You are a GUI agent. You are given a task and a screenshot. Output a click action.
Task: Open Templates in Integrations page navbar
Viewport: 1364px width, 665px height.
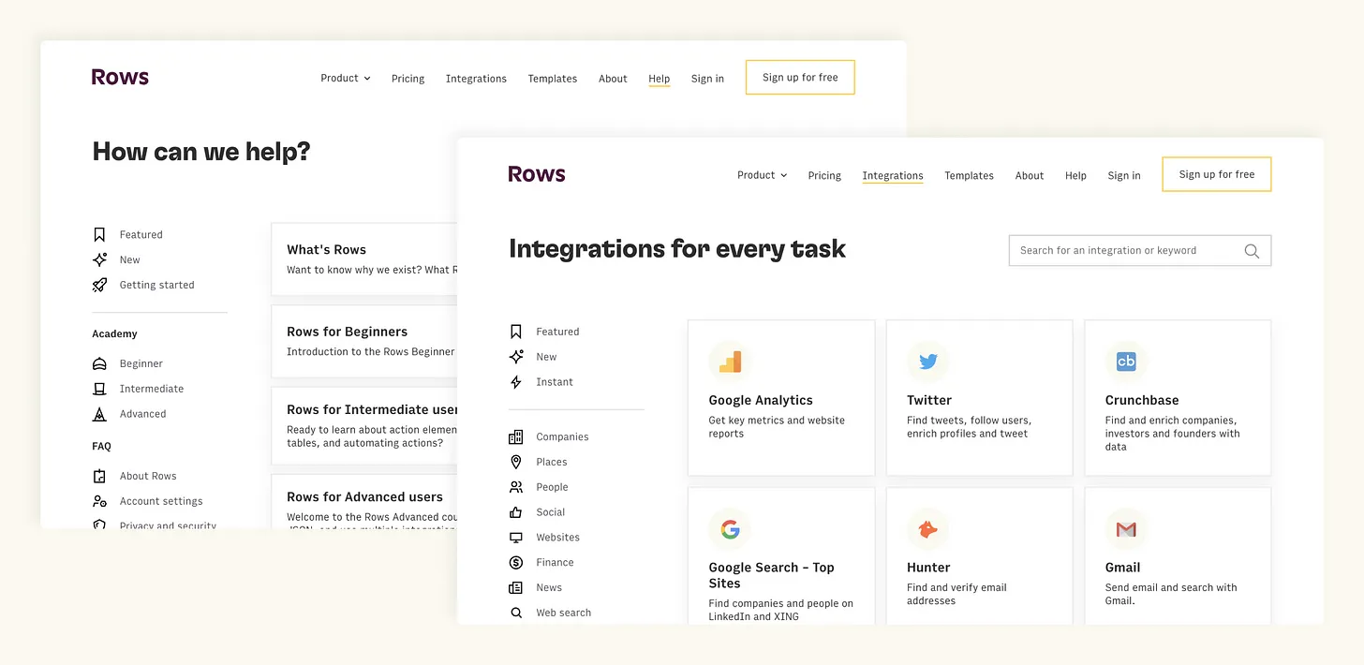click(x=969, y=176)
